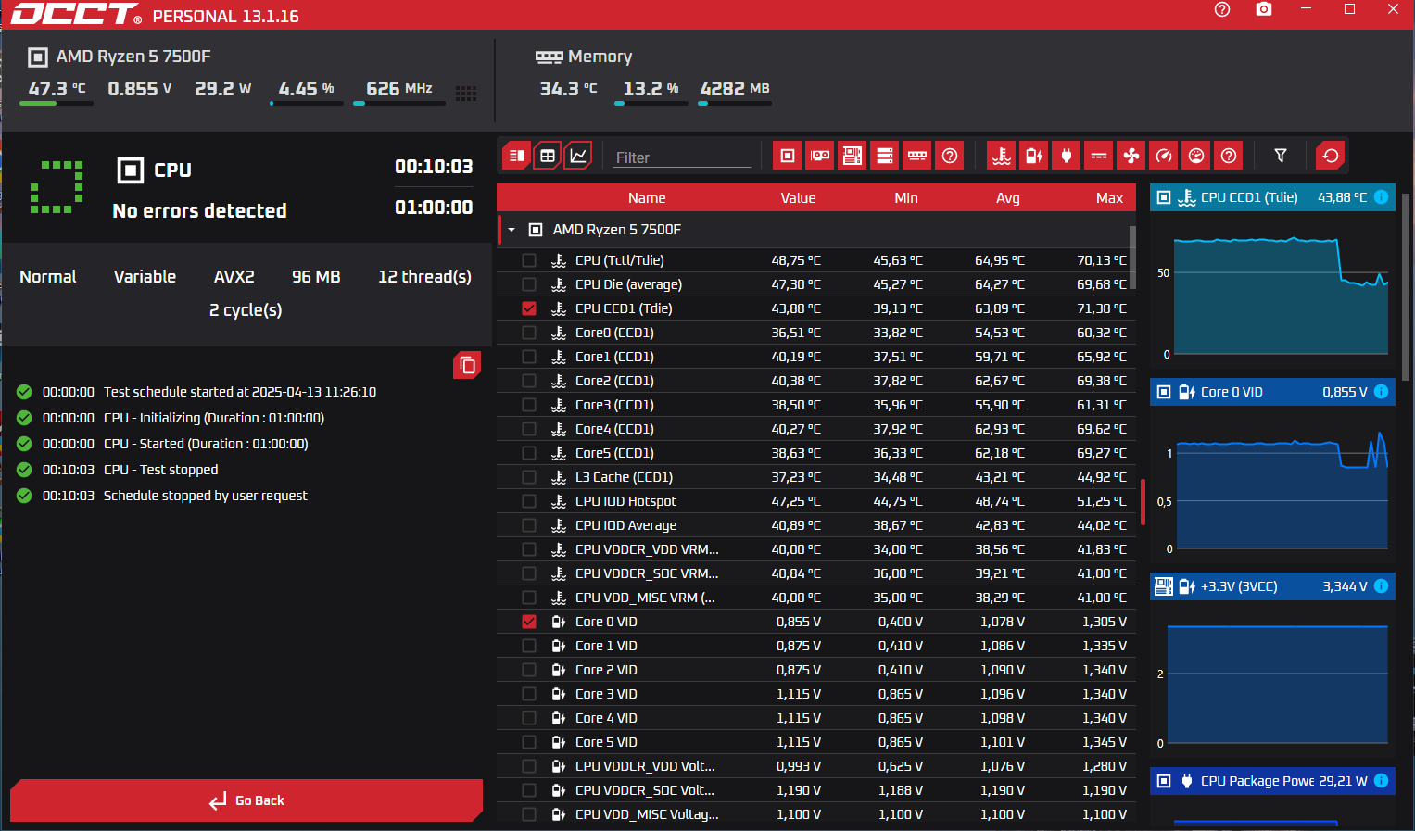The width and height of the screenshot is (1415, 831).
Task: Select the 'CPU IDD Average' sensor row
Action: tap(815, 525)
